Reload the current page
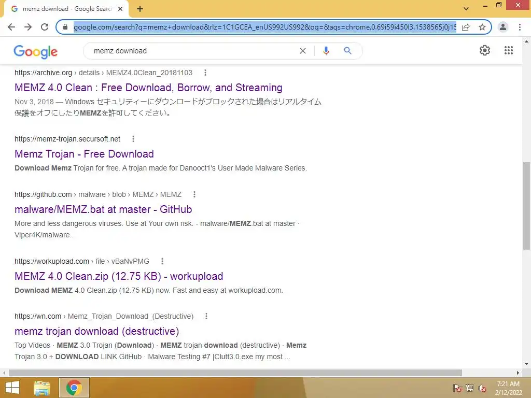This screenshot has width=531, height=398. click(45, 27)
